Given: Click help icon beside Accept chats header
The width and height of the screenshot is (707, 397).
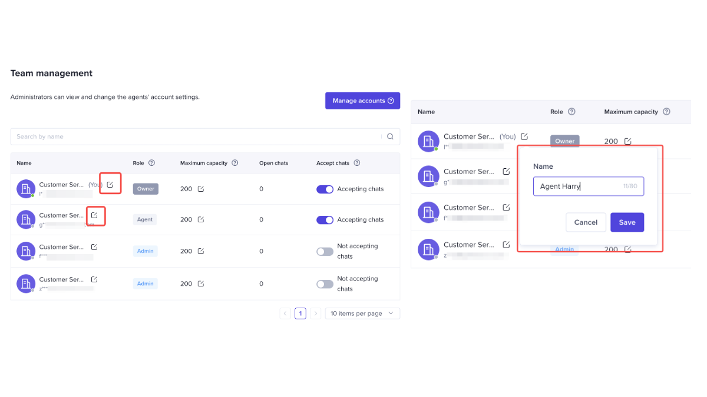Looking at the screenshot, I should click(x=356, y=163).
